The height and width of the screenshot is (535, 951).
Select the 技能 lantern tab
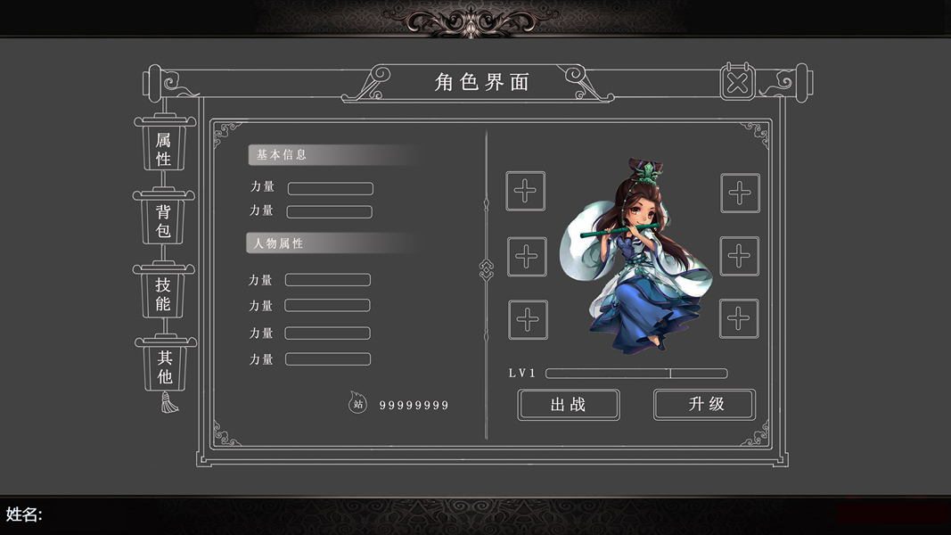pos(163,294)
